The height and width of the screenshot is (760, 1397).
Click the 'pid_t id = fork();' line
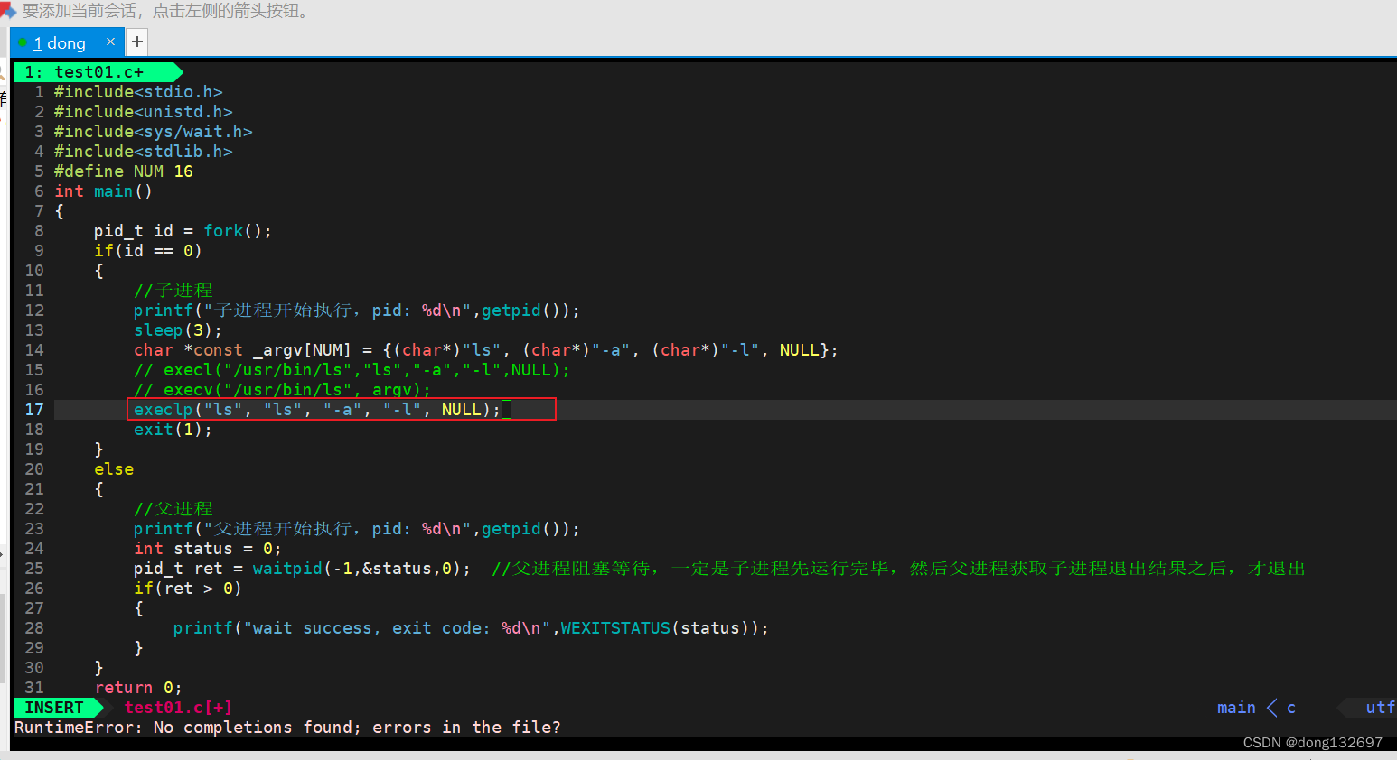coord(183,231)
